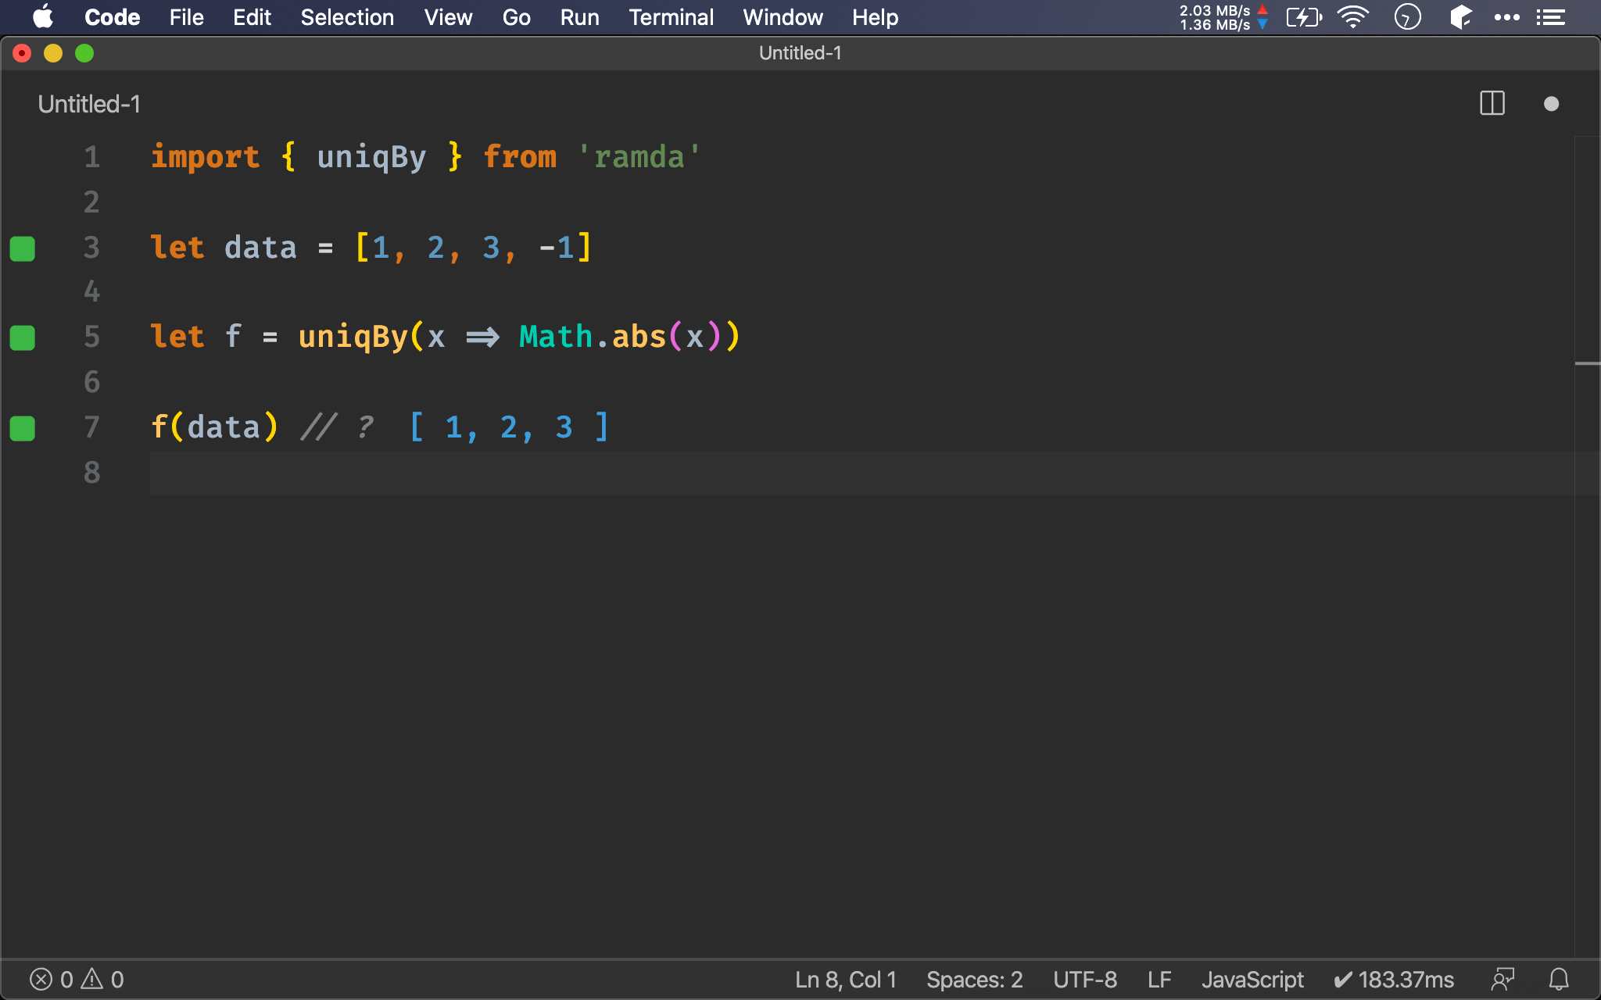The height and width of the screenshot is (1000, 1601).
Task: Select the Untitled-1 editor tab
Action: [x=89, y=104]
